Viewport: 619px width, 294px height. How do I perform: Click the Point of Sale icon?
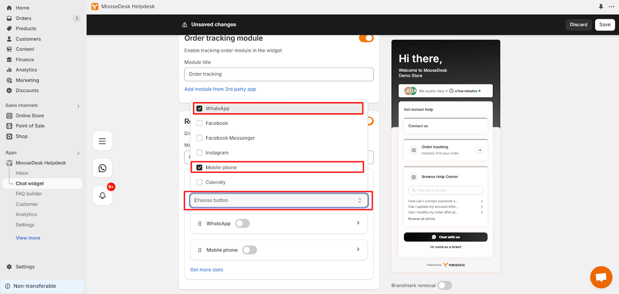(x=9, y=126)
